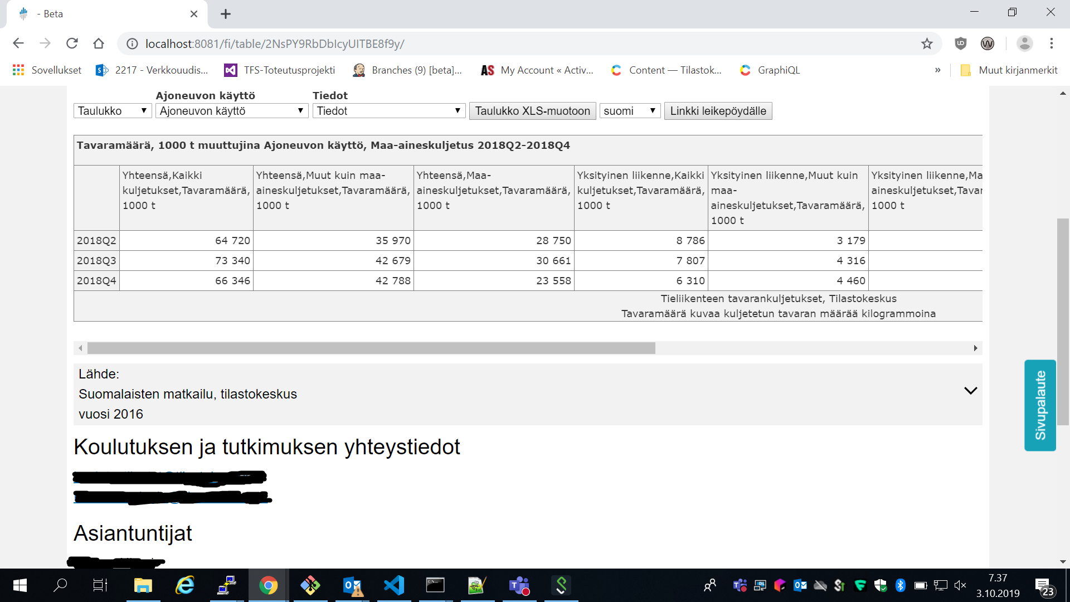Open the Ajoneuvon käyttö dropdown
1070x602 pixels.
point(231,111)
